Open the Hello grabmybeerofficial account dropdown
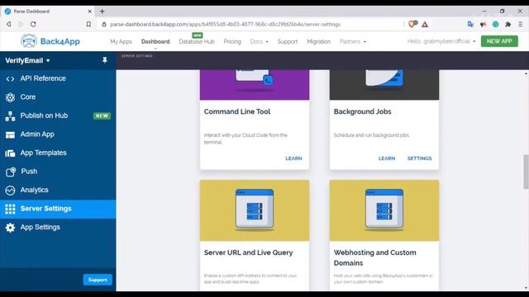This screenshot has width=529, height=297. [441, 41]
